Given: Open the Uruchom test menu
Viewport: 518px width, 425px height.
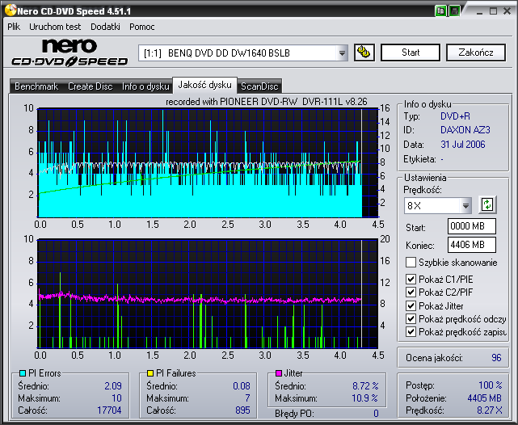Looking at the screenshot, I should pos(55,27).
